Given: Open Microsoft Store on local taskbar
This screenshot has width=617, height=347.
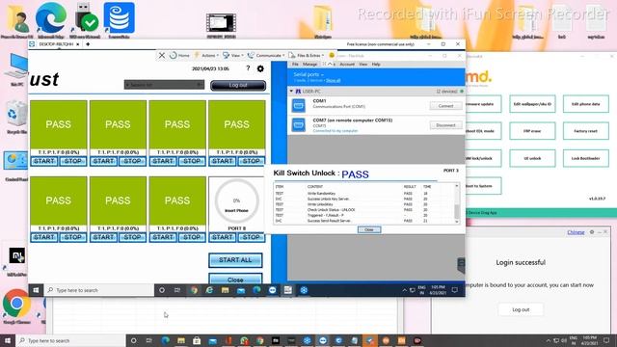Looking at the screenshot, I should (197, 340).
